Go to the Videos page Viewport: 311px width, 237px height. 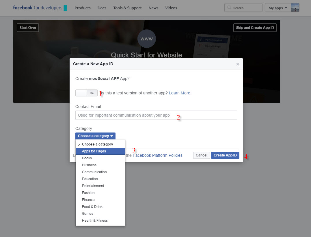pos(171,8)
